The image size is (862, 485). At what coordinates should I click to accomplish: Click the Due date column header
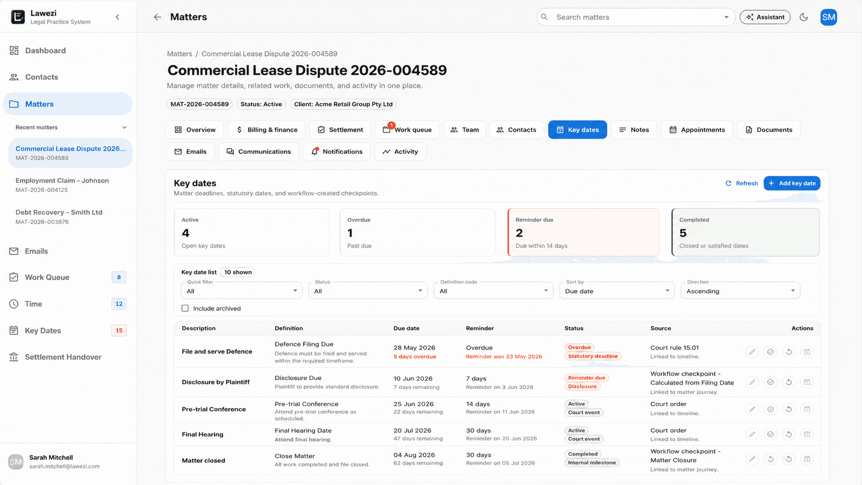pyautogui.click(x=406, y=328)
